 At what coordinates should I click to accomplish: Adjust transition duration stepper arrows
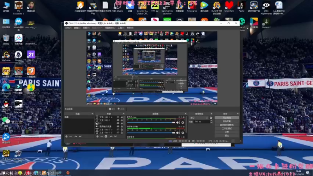(x=211, y=122)
